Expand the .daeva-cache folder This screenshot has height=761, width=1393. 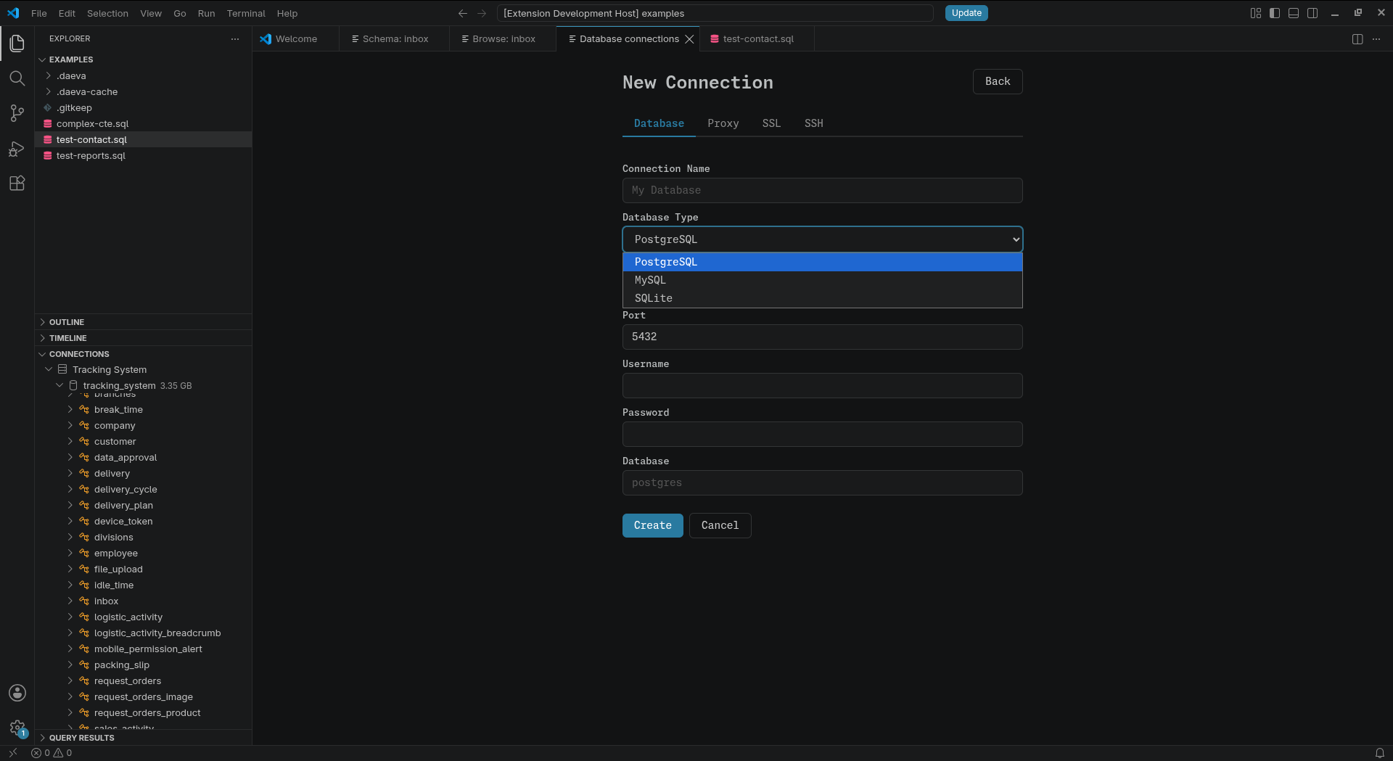tap(49, 91)
